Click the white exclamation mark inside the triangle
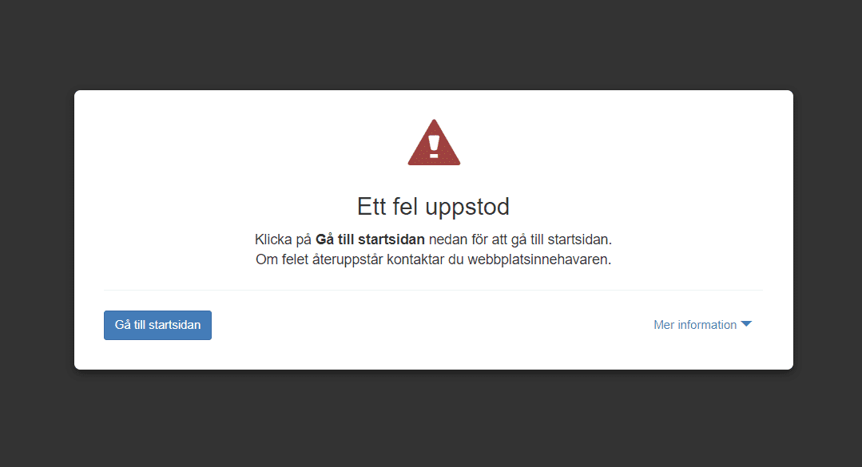The height and width of the screenshot is (467, 862). 434,147
